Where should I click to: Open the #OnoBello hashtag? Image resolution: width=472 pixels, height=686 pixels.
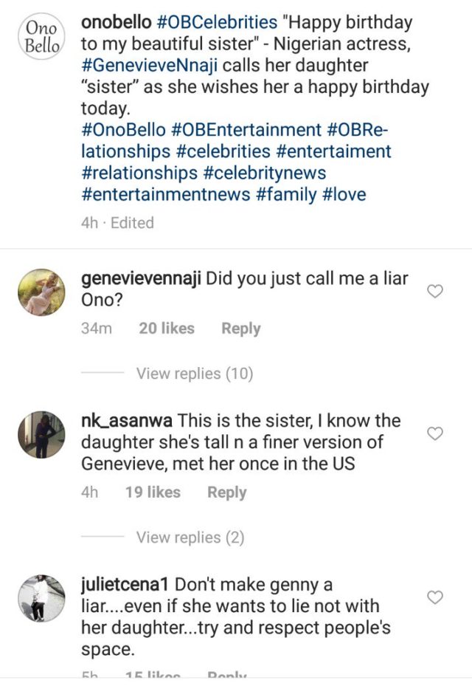(122, 130)
